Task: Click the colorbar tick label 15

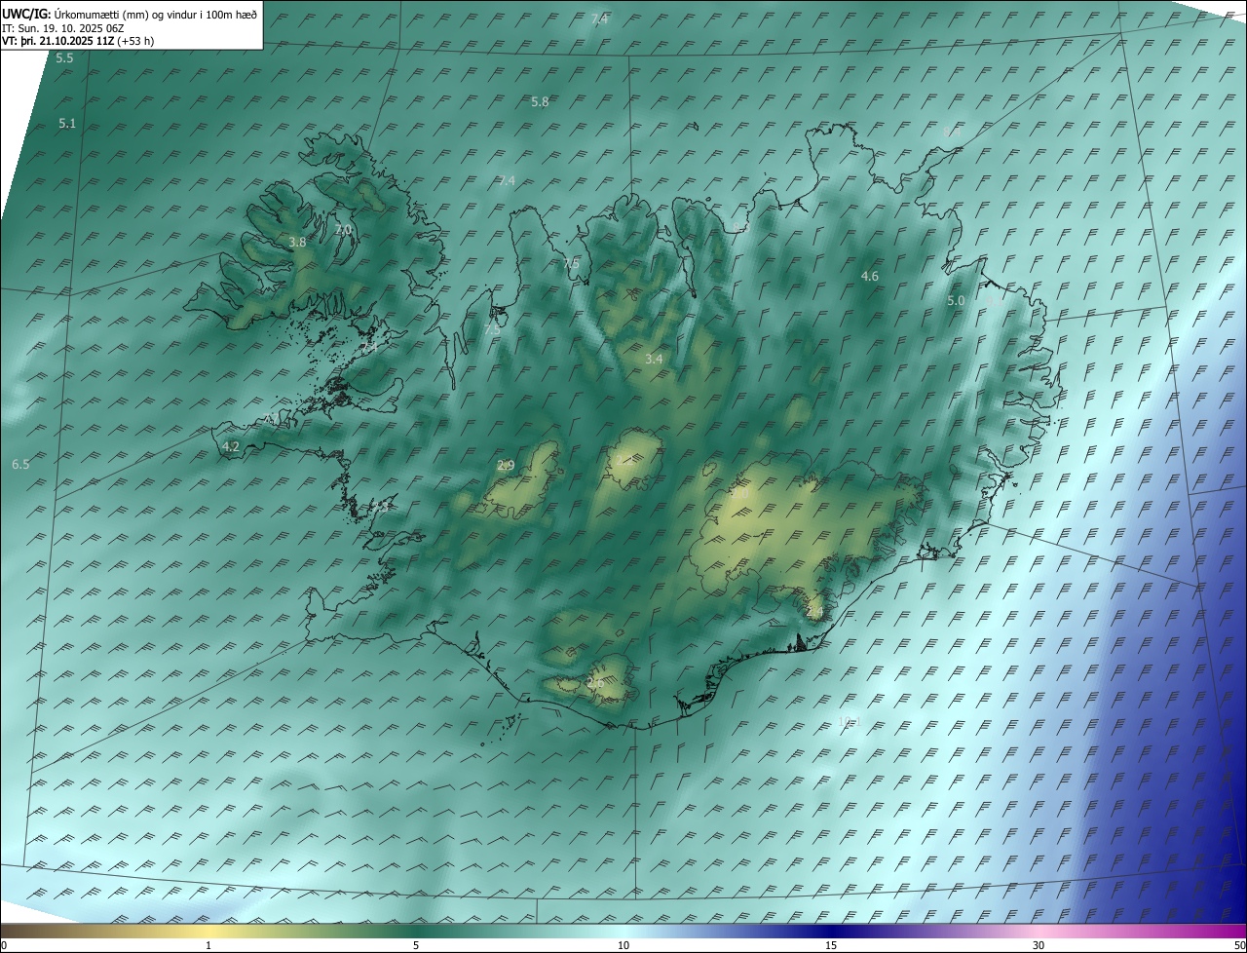Action: click(x=831, y=945)
